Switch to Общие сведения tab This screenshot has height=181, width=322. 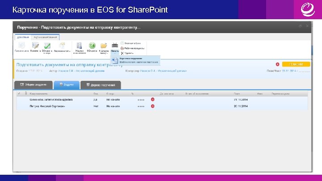[34, 85]
